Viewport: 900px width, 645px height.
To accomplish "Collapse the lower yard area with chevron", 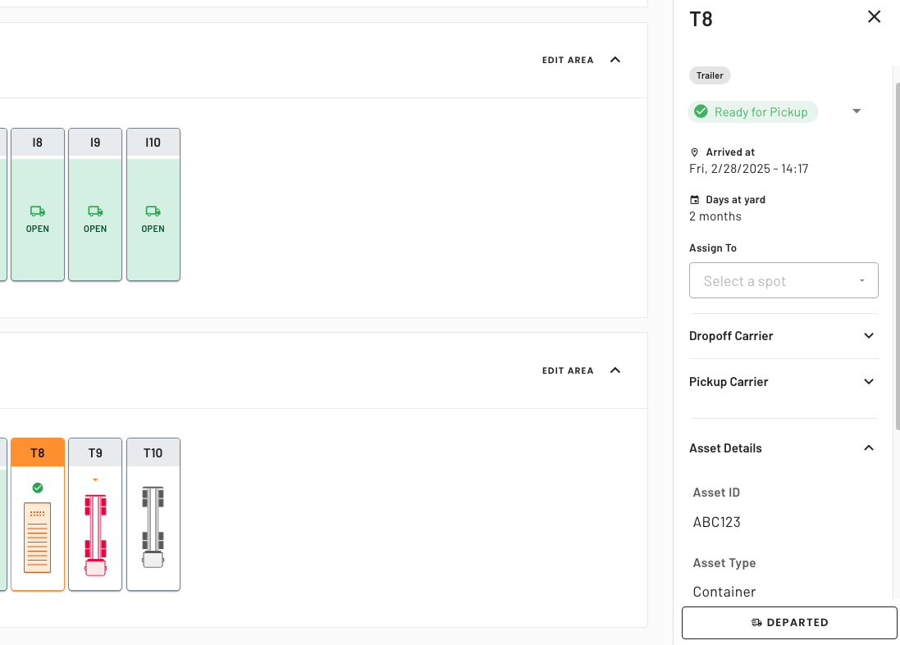I will (615, 370).
